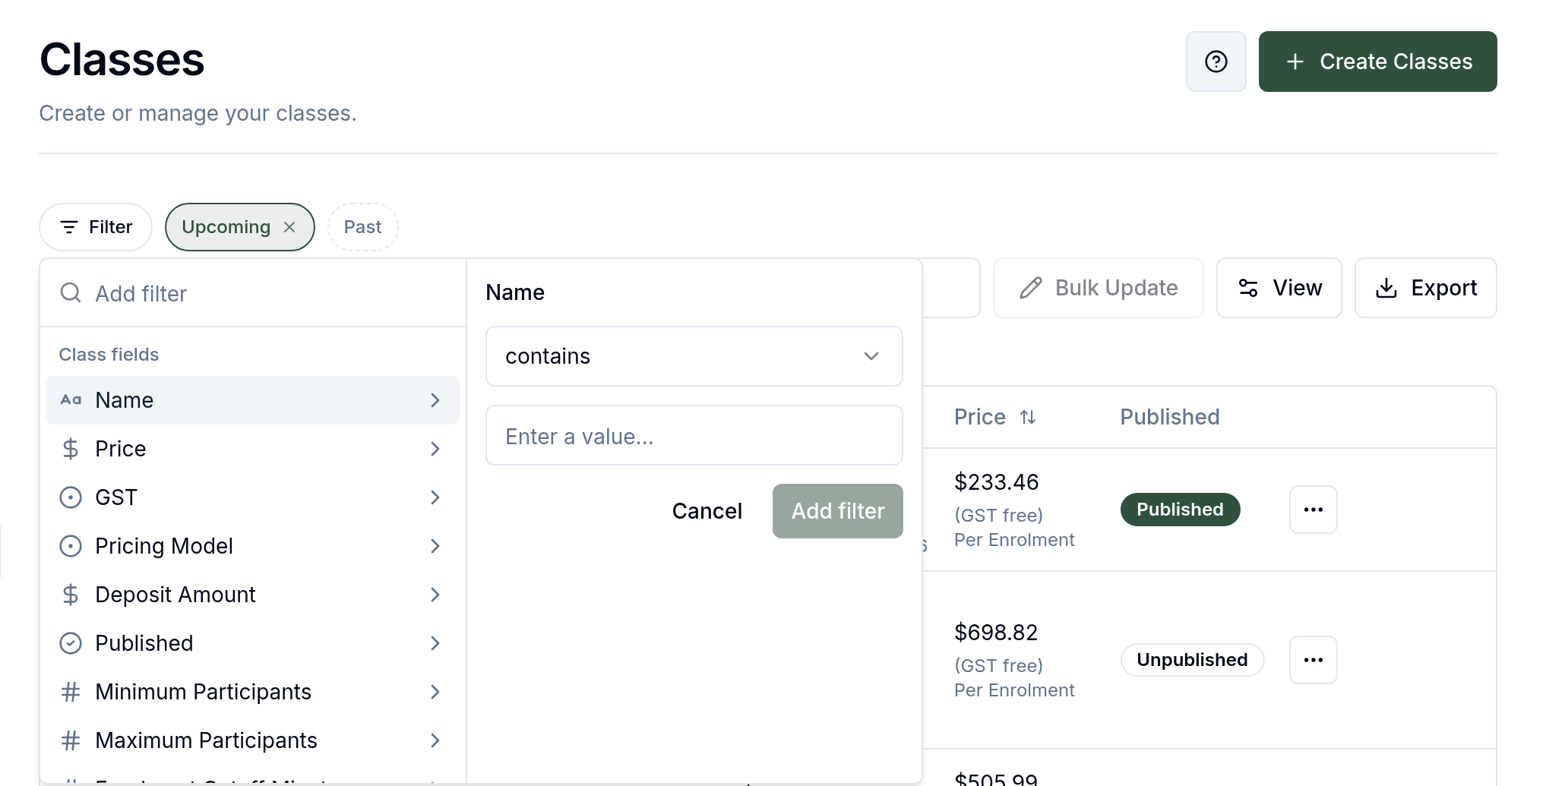The image size is (1546, 786).
Task: Click the dollar icon beside Price field
Action: click(71, 449)
